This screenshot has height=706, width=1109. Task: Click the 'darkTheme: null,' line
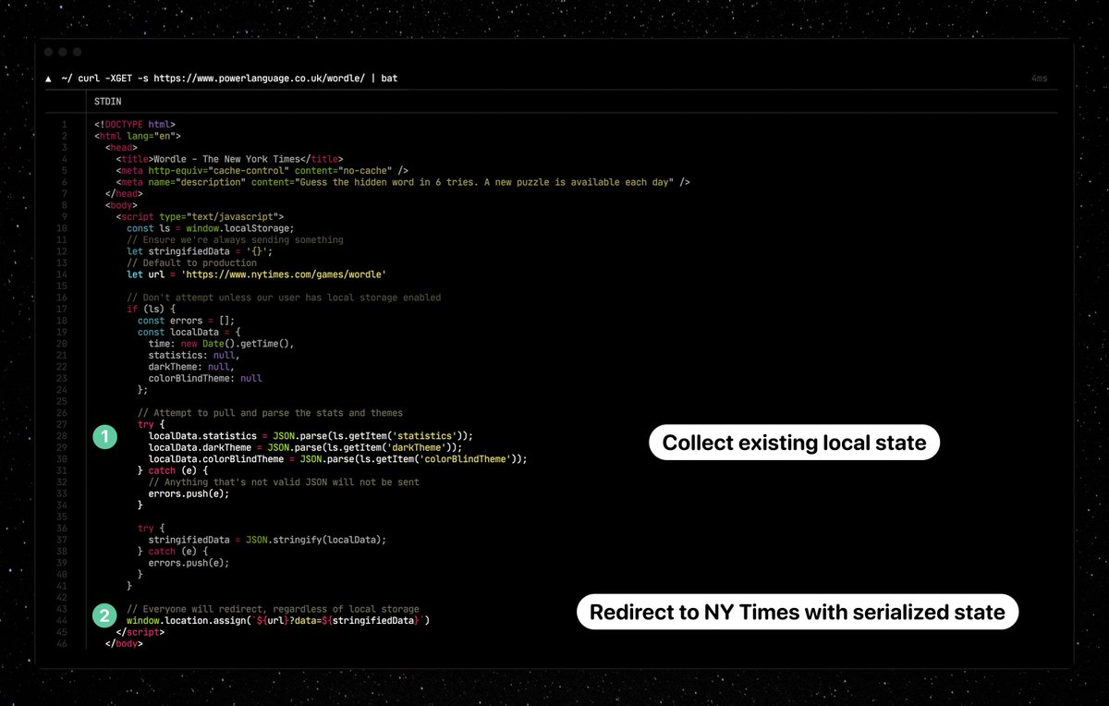click(x=191, y=366)
